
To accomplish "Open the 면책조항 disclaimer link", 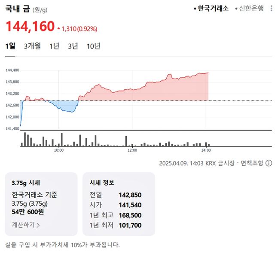I will pyautogui.click(x=252, y=163).
